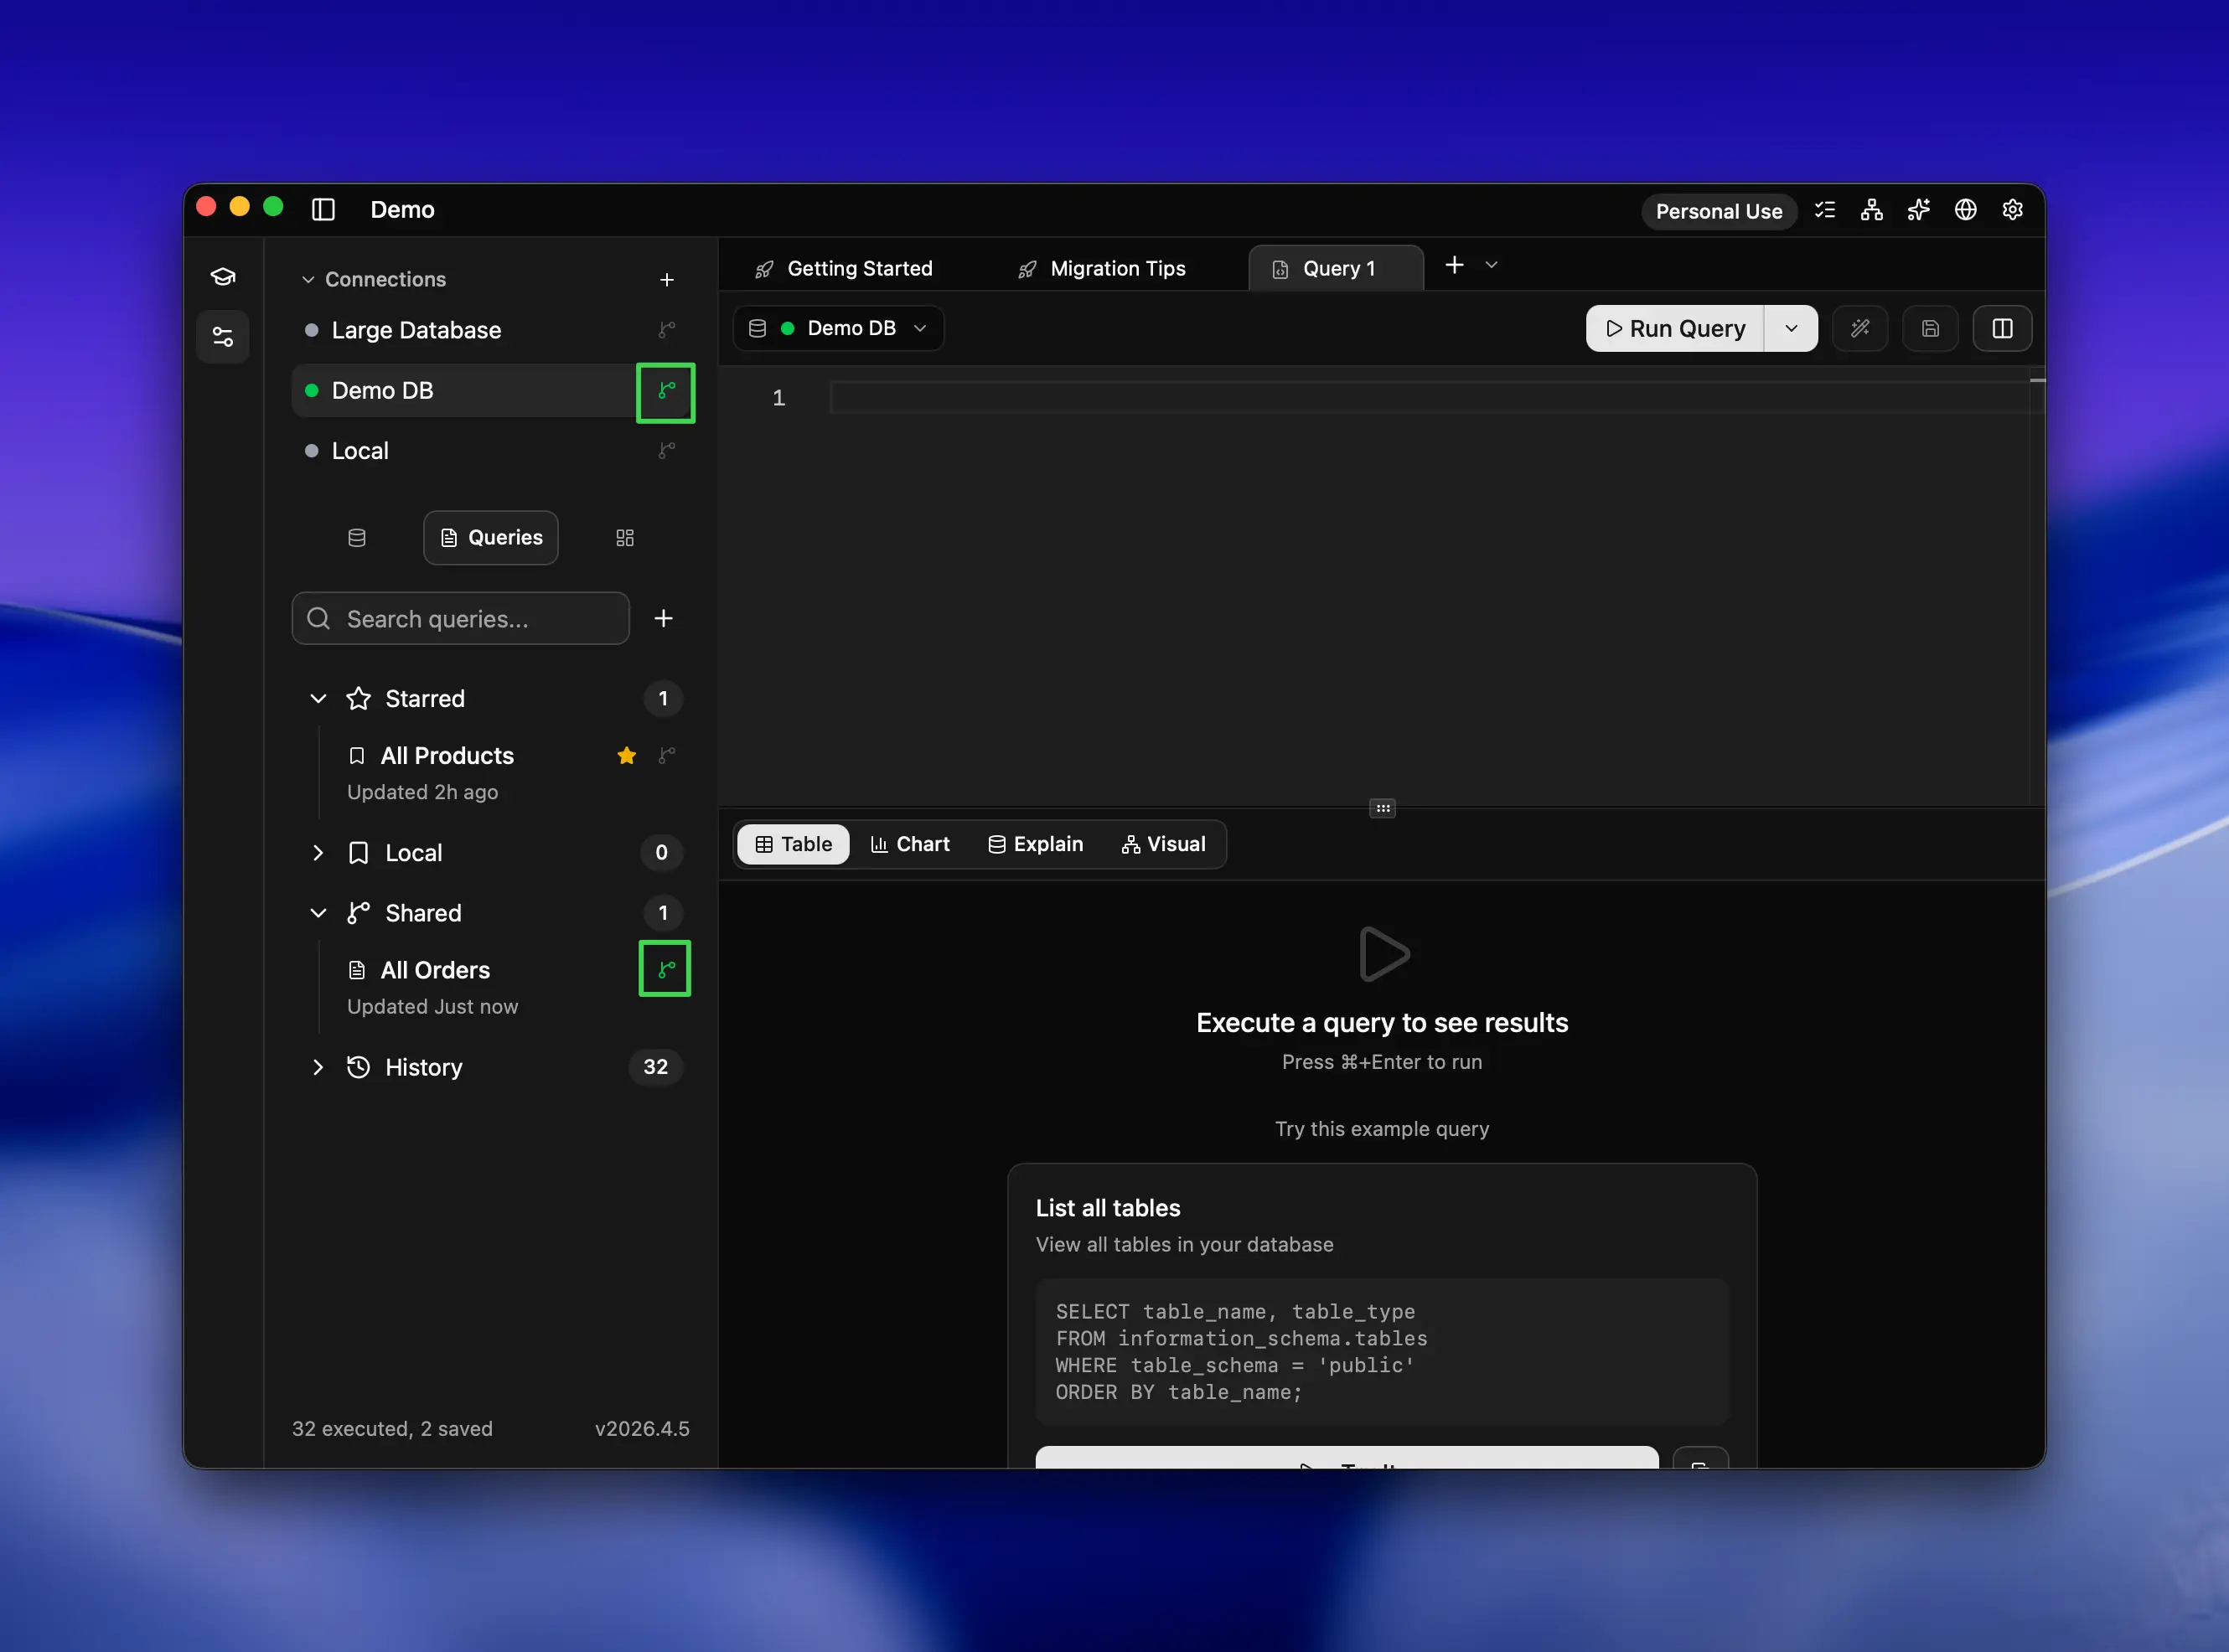This screenshot has height=1652, width=2229.
Task: Select the magic wand format icon
Action: pos(1860,328)
